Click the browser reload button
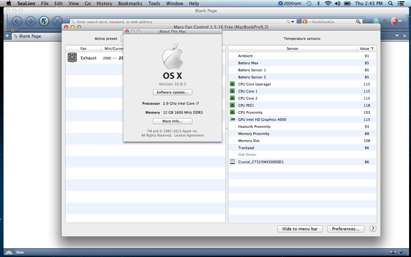This screenshot has width=411, height=257. (x=44, y=22)
